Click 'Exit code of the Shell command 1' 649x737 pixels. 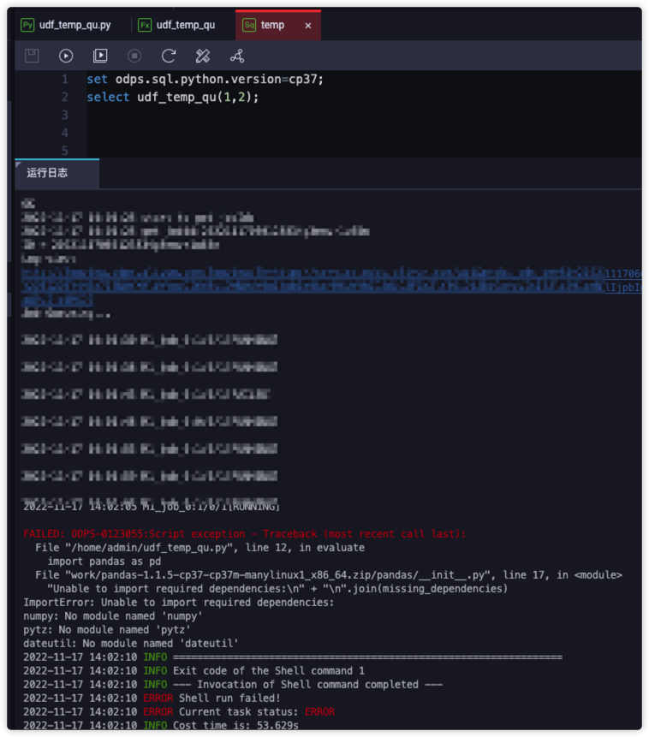coord(269,671)
